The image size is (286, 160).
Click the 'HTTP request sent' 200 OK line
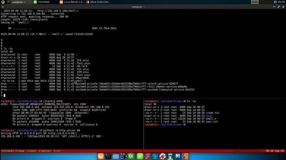[x=34, y=16]
